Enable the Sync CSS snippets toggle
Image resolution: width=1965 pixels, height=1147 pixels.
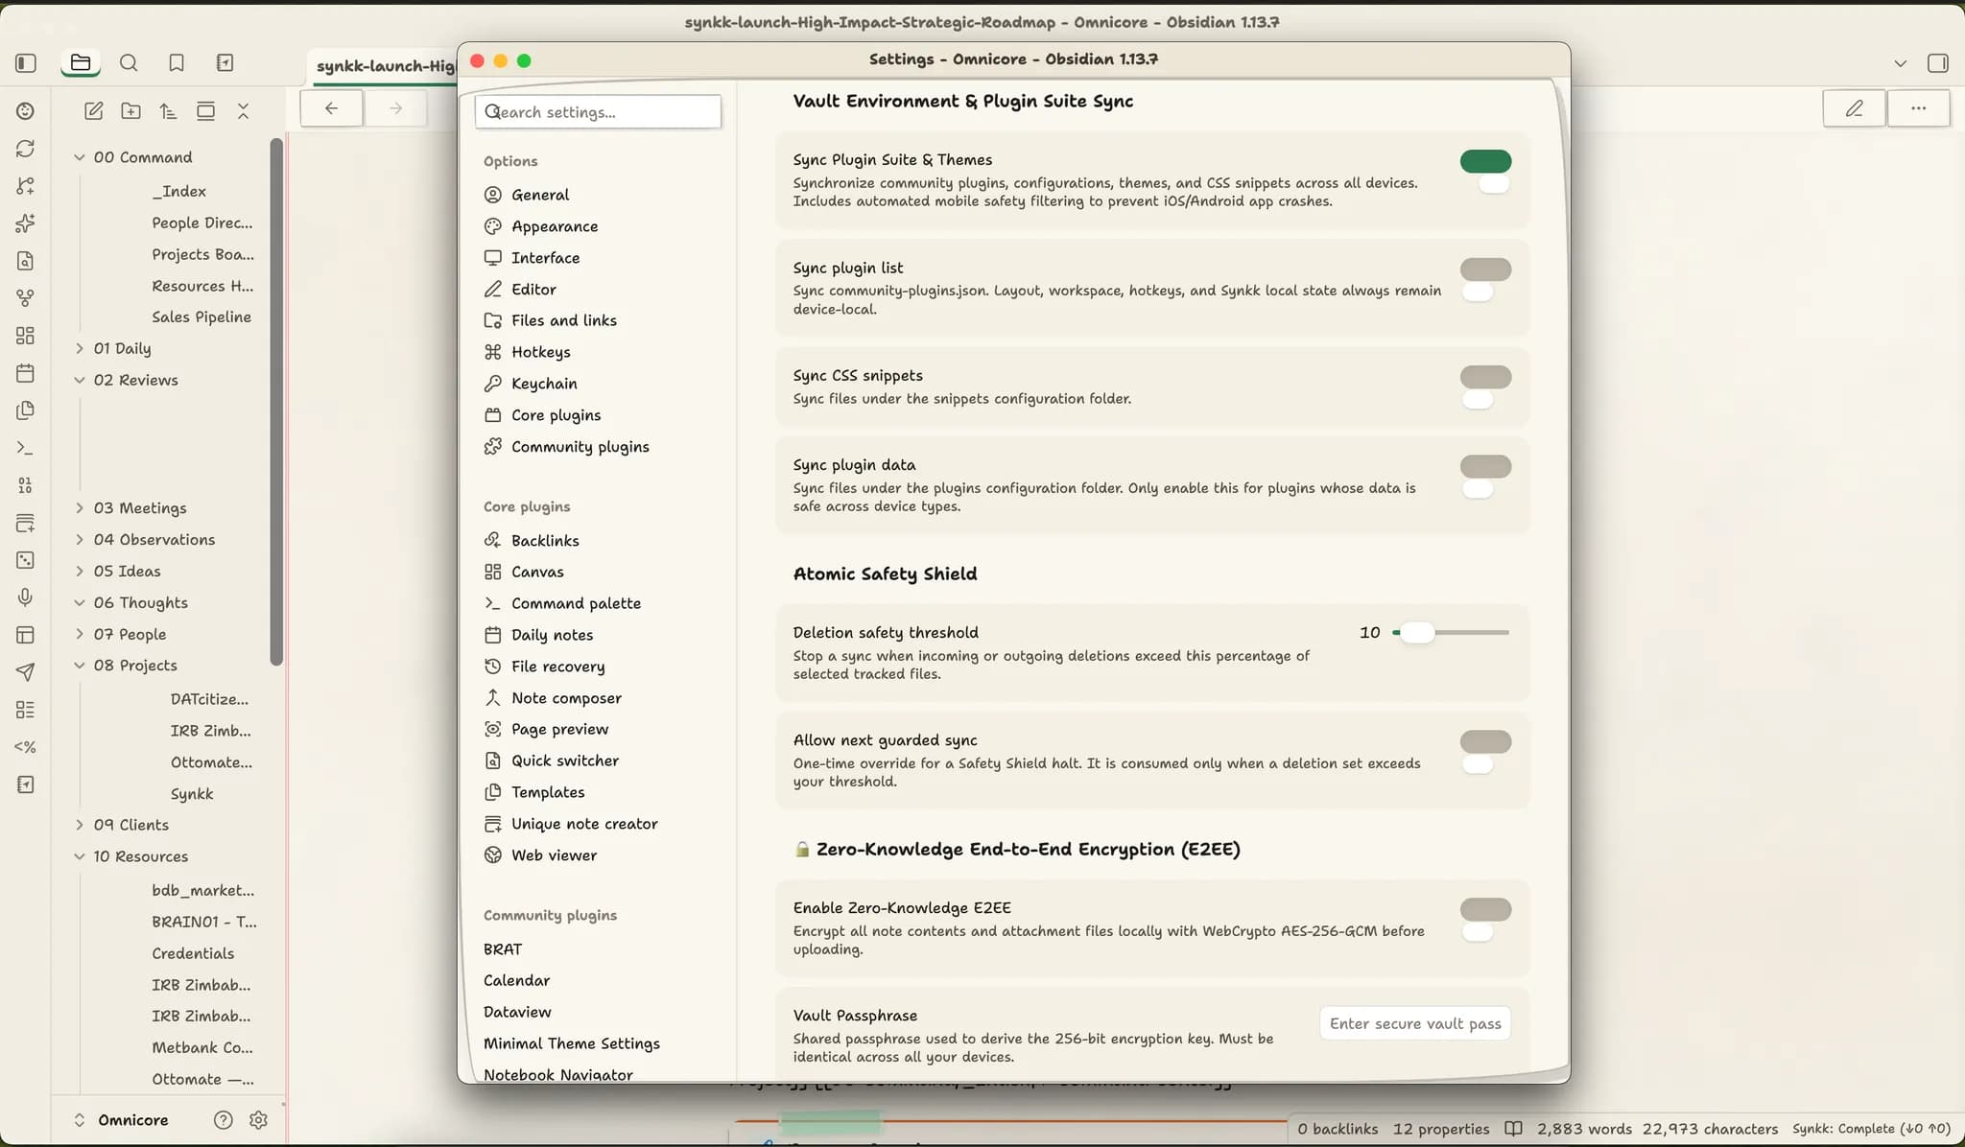pyautogui.click(x=1485, y=378)
